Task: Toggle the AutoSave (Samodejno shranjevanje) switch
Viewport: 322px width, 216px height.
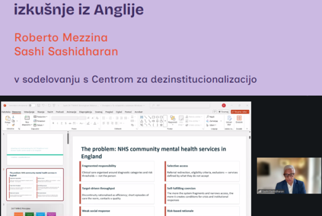Action: tap(32, 105)
